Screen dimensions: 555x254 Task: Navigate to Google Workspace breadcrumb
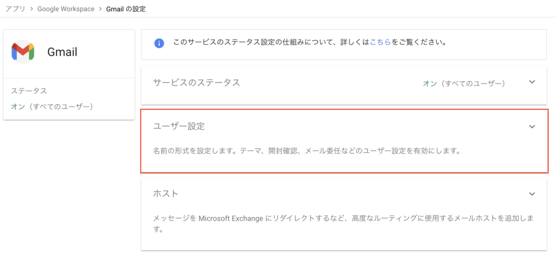[x=66, y=9]
